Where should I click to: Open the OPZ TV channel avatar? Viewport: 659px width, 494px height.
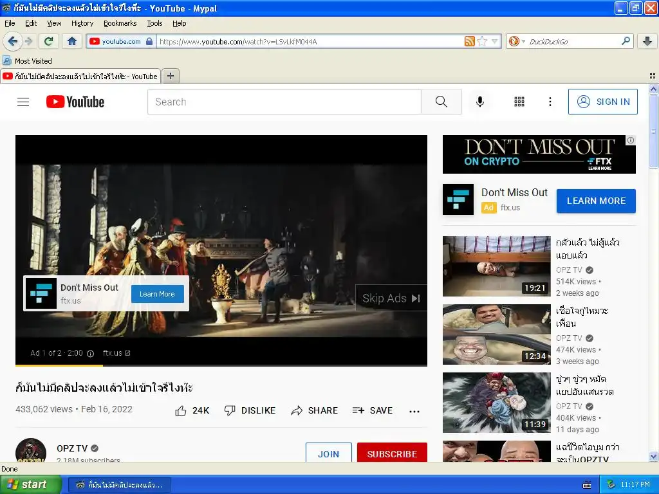31,450
